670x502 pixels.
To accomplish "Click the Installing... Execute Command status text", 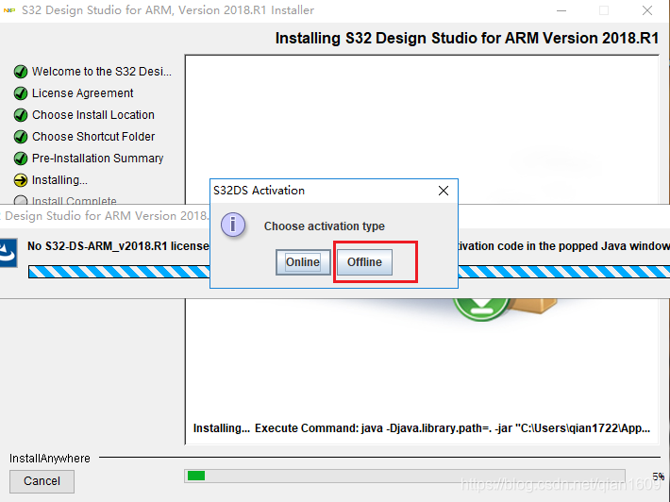I will pyautogui.click(x=421, y=428).
